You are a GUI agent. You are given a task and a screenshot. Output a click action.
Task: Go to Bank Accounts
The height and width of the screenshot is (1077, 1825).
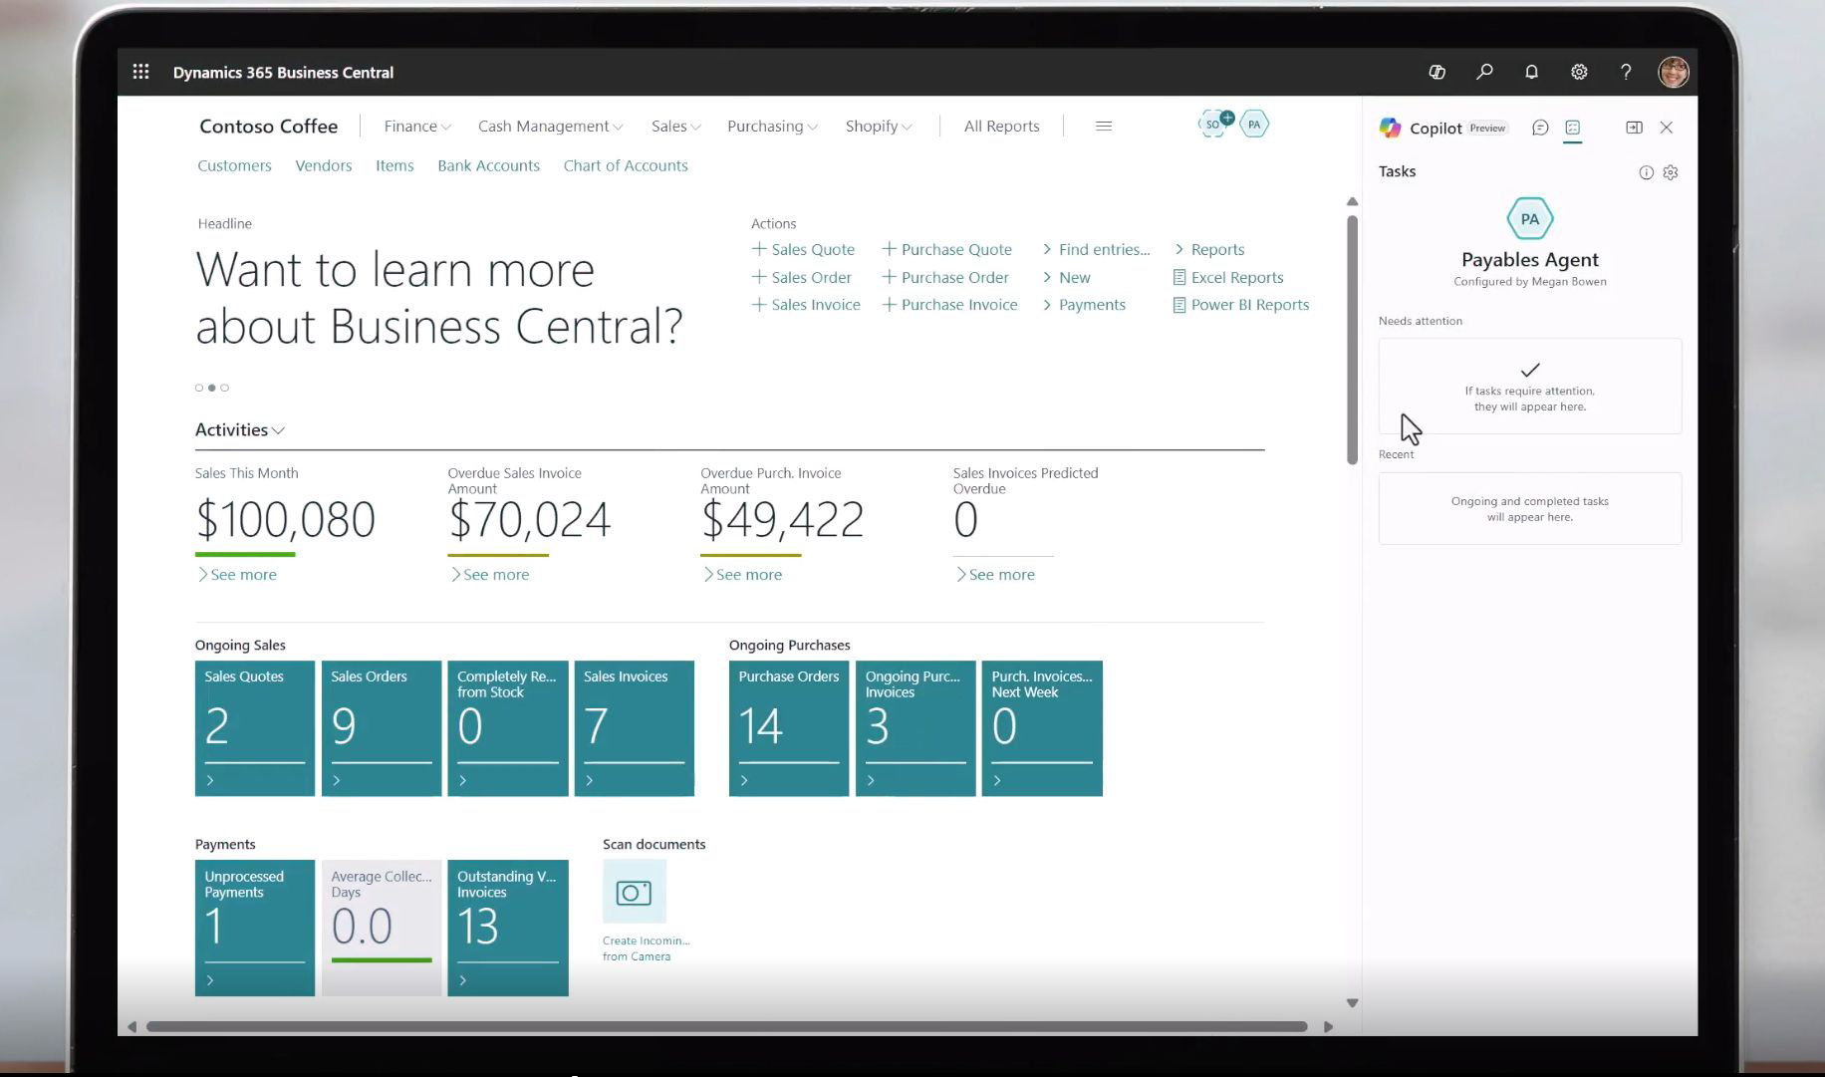coord(488,165)
